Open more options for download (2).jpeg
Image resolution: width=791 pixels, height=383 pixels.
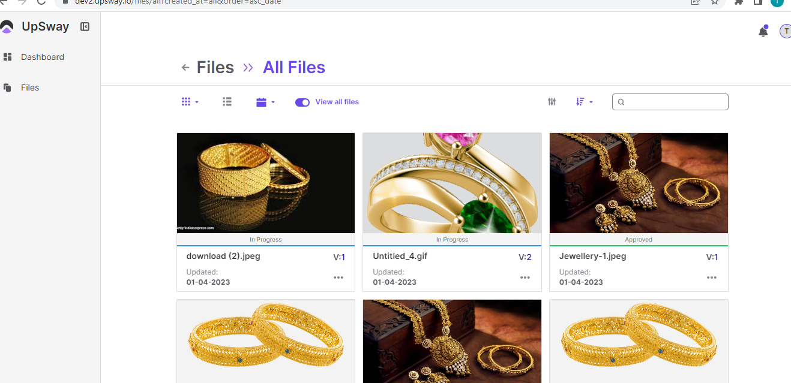point(338,278)
